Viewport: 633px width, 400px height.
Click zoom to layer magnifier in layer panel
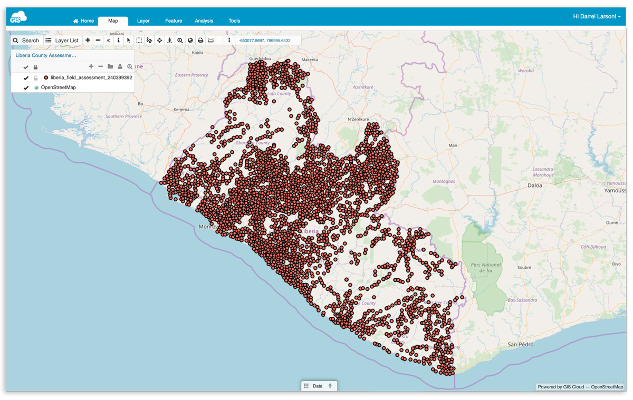130,67
